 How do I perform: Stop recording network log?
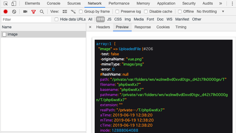point(6,11)
